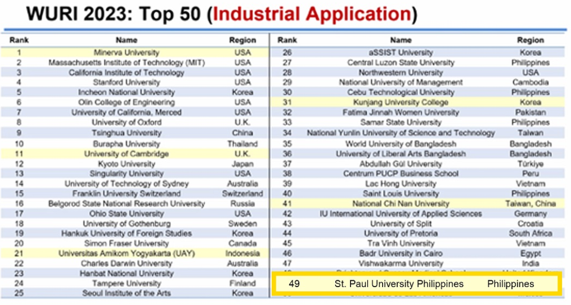
Task: Click "California Institute of Technology" name
Action: pos(127,72)
